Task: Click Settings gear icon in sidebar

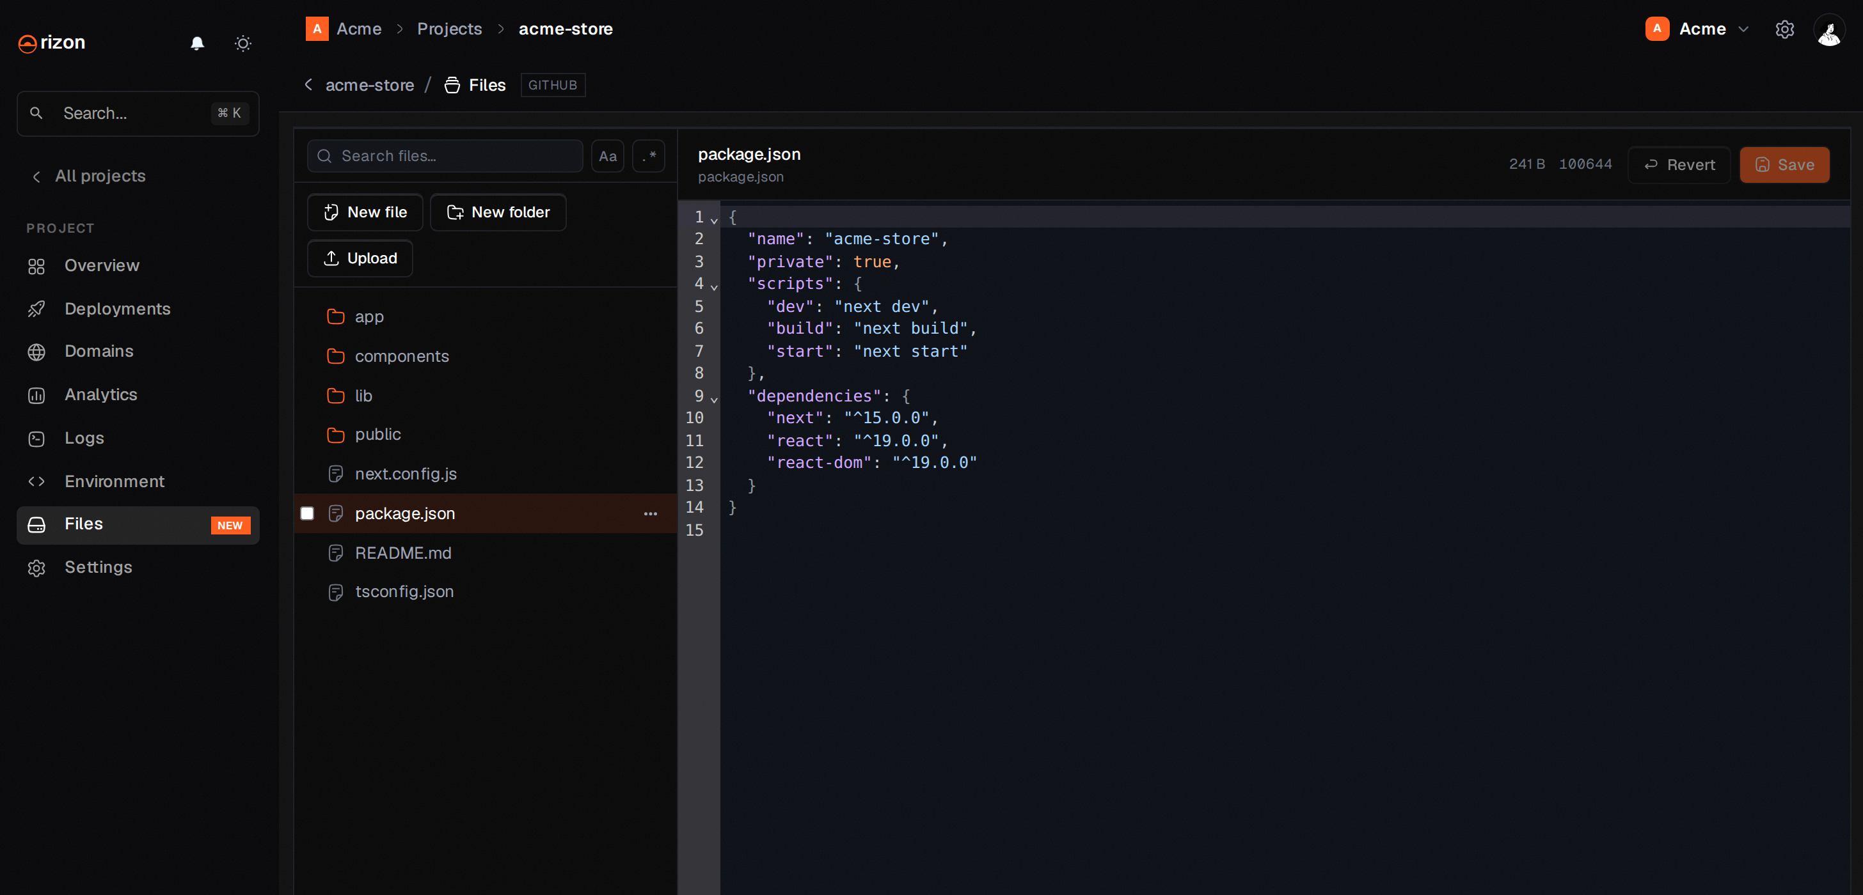Action: tap(36, 568)
